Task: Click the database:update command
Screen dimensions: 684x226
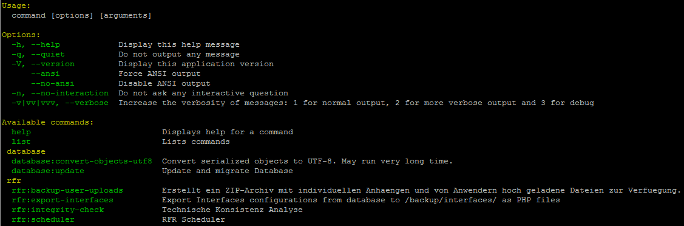Action: 48,171
